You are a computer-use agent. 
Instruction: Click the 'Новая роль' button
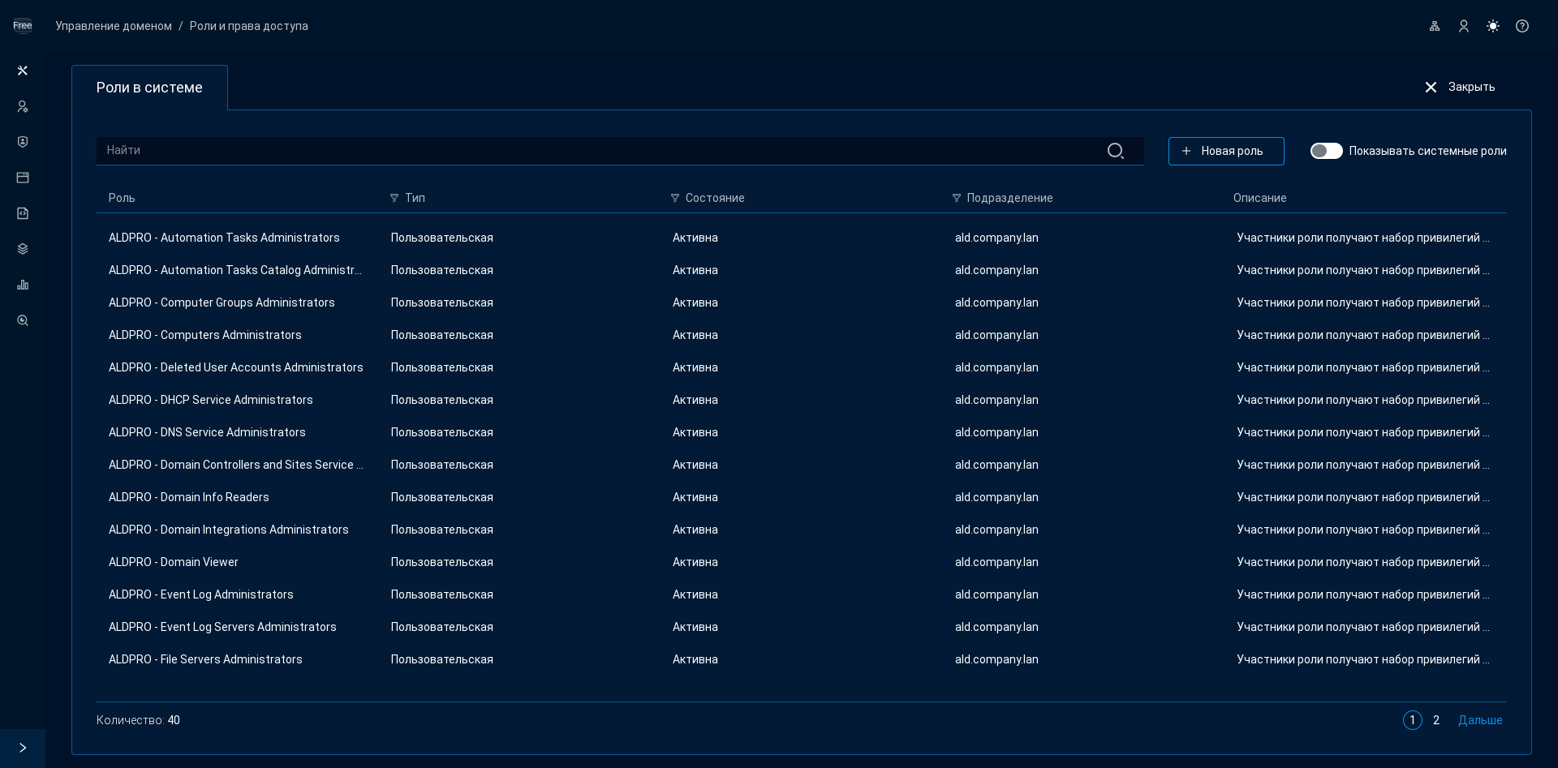(x=1225, y=151)
